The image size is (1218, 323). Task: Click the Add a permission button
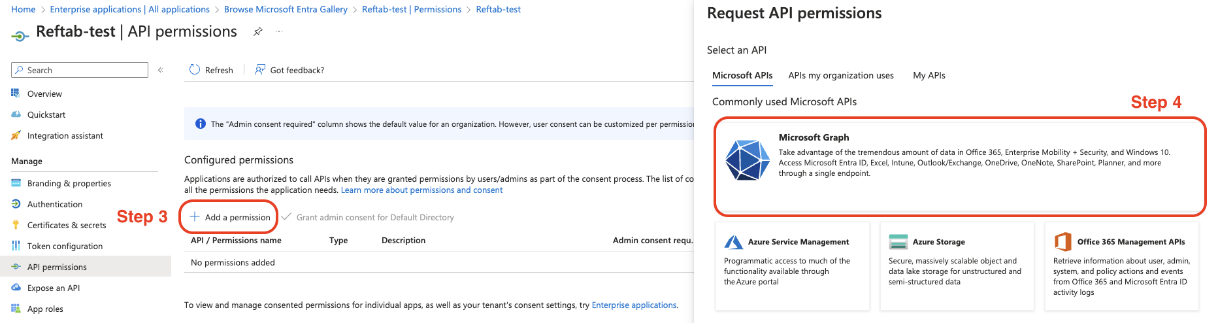click(229, 217)
